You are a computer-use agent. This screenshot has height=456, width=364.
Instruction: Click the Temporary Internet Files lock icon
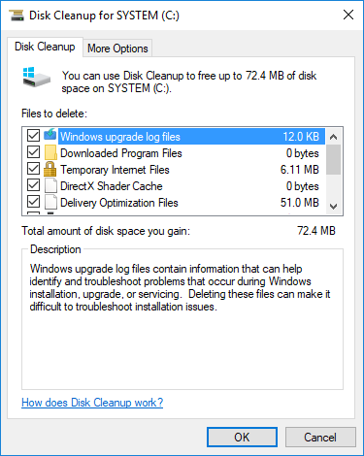50,169
